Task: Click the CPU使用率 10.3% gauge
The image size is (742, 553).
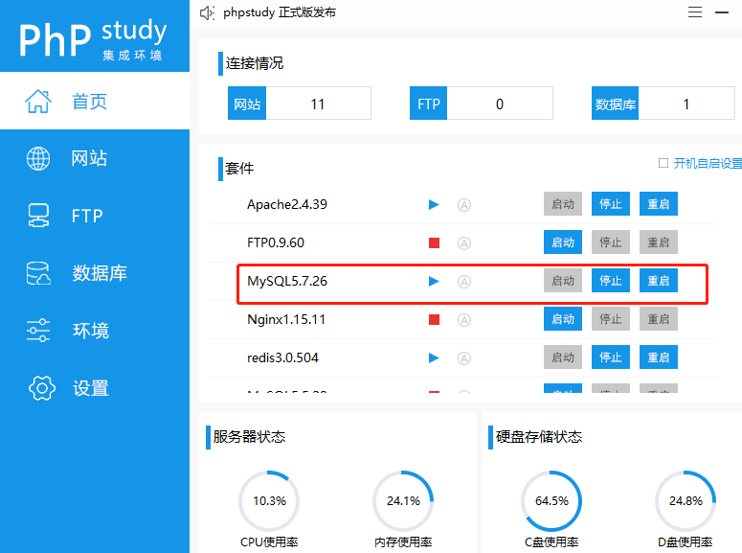Action: [269, 501]
